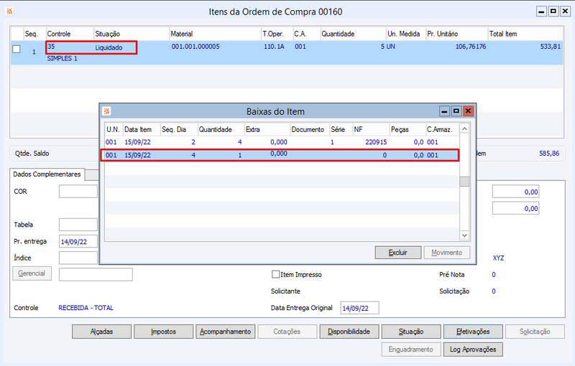Click the XYZ value text
575x366 pixels.
tap(498, 258)
